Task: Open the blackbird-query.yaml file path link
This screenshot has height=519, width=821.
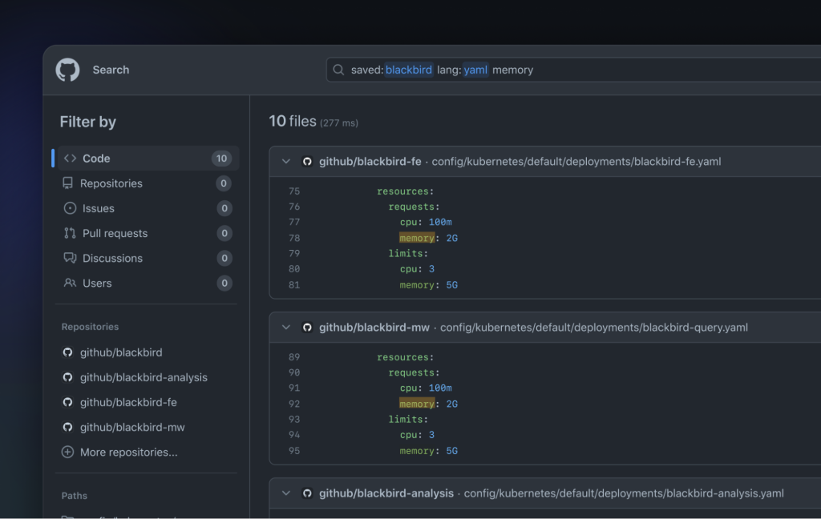Action: (593, 328)
